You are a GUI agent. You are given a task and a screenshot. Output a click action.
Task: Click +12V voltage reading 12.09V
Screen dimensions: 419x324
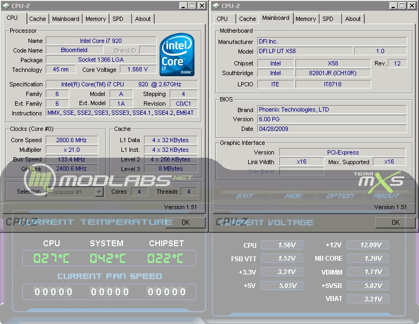pyautogui.click(x=368, y=245)
